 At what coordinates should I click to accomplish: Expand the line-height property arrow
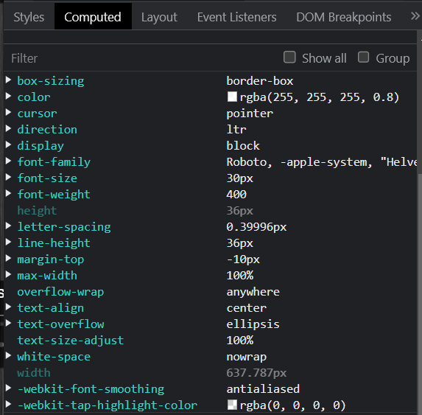[x=8, y=242]
